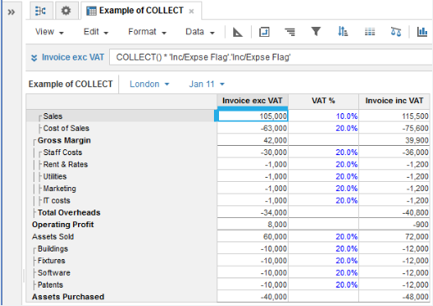
Task: Open the settings gear tab
Action: click(x=66, y=11)
